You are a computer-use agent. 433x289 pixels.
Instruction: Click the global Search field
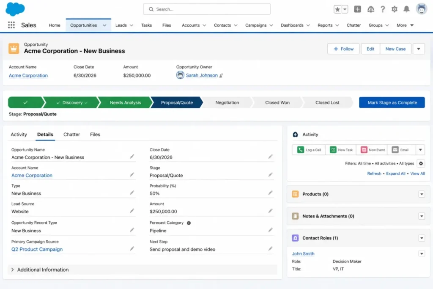pos(206,9)
